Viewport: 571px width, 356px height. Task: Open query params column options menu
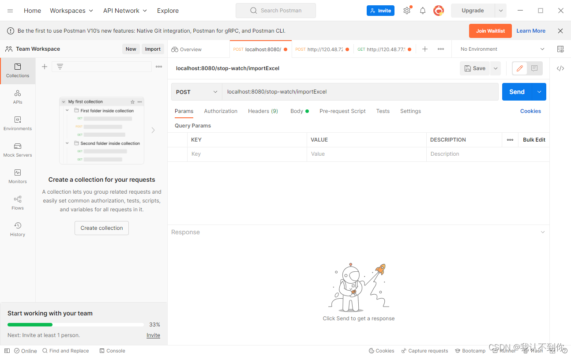click(x=510, y=140)
